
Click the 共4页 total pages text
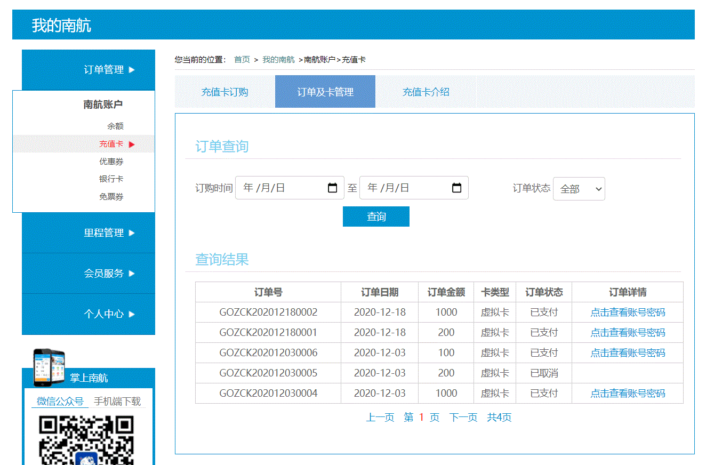tap(499, 418)
